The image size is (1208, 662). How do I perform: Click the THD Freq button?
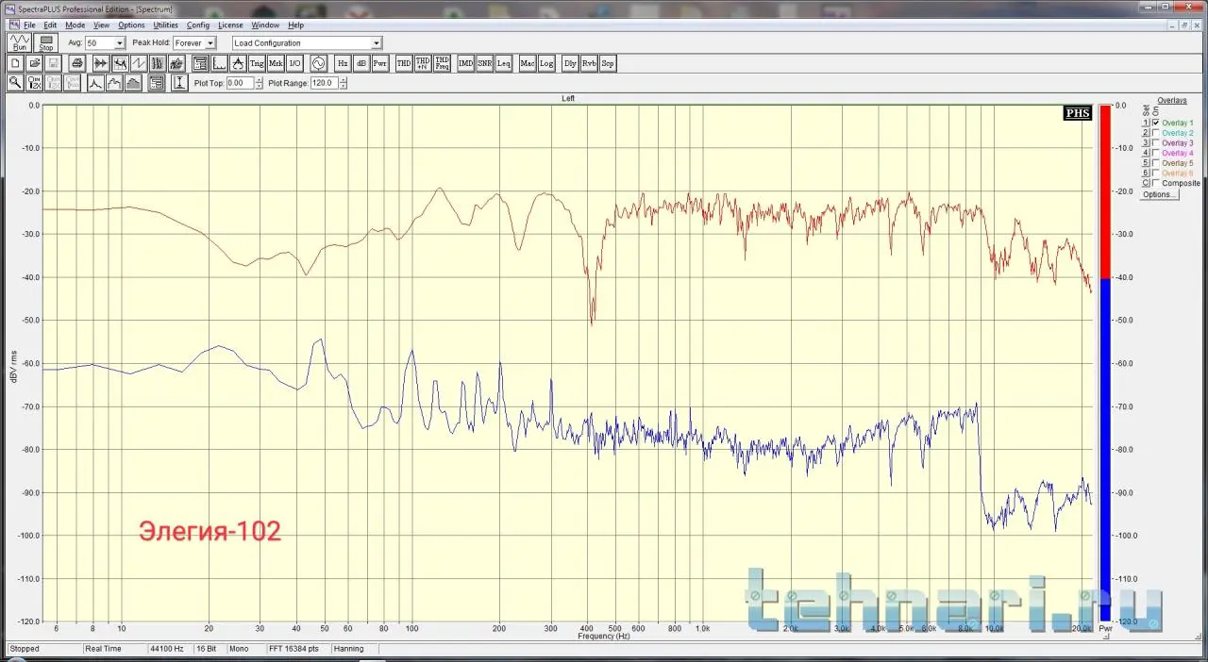pos(442,63)
